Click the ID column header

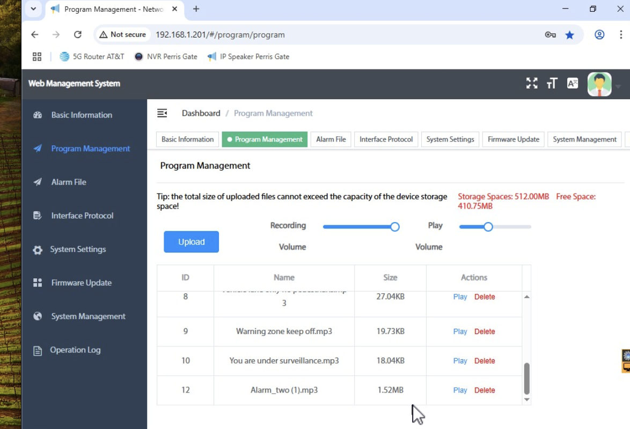coord(185,278)
